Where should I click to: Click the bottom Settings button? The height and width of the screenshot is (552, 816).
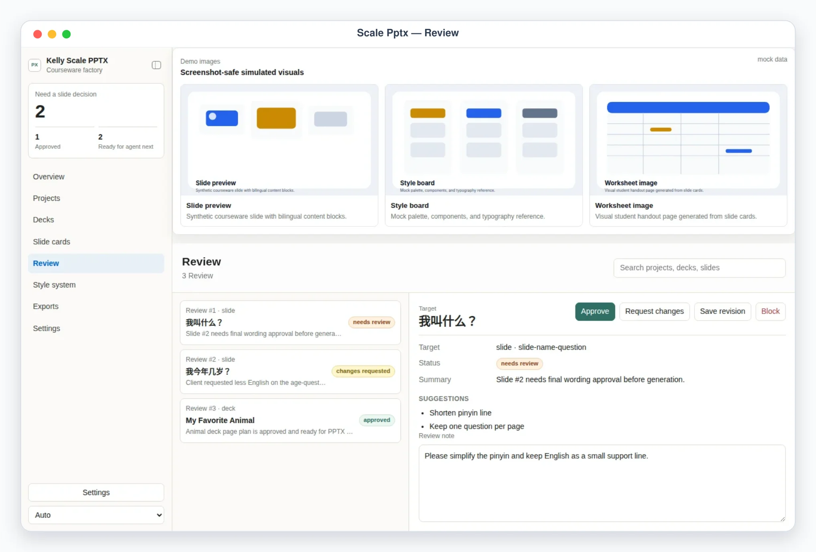[x=96, y=492]
